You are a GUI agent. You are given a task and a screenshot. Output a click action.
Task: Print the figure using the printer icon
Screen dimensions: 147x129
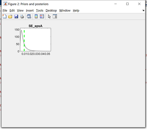tap(22, 17)
